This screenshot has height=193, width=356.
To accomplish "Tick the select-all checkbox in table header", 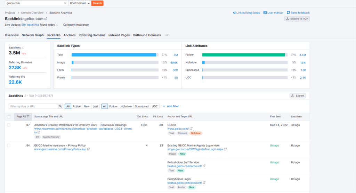I will [x=9, y=117].
